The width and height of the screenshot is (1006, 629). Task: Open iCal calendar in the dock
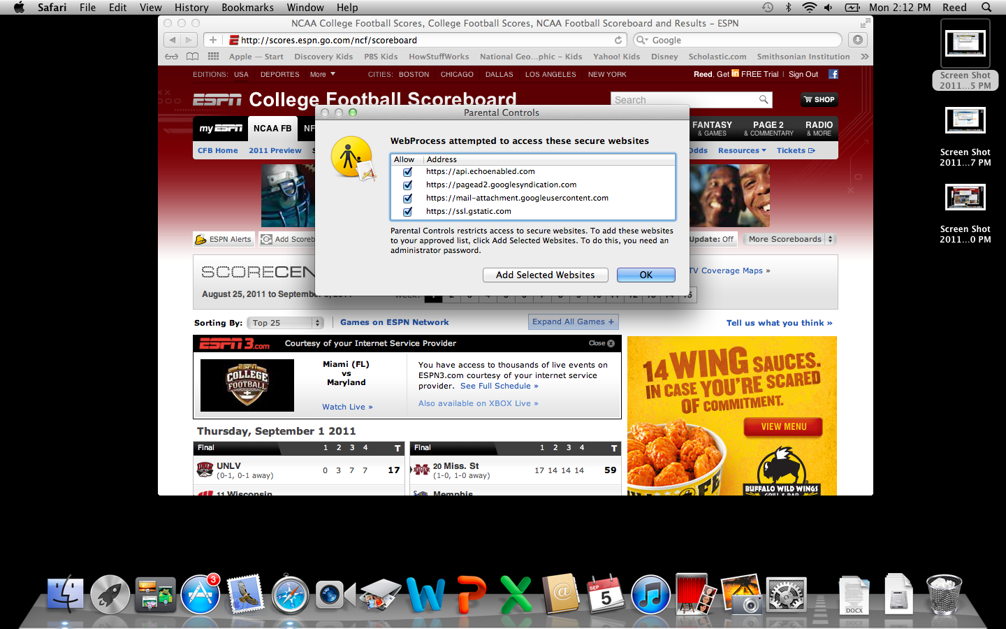pos(606,595)
